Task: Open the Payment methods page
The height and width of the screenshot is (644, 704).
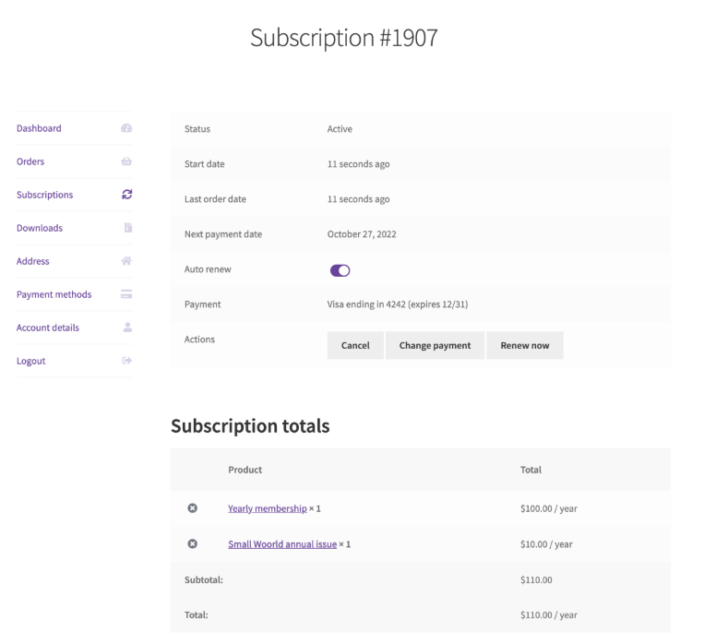Action: (54, 294)
